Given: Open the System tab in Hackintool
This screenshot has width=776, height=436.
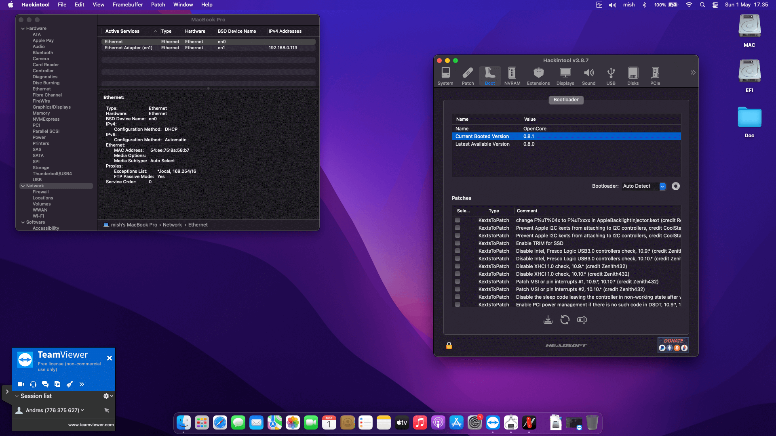Looking at the screenshot, I should 445,76.
